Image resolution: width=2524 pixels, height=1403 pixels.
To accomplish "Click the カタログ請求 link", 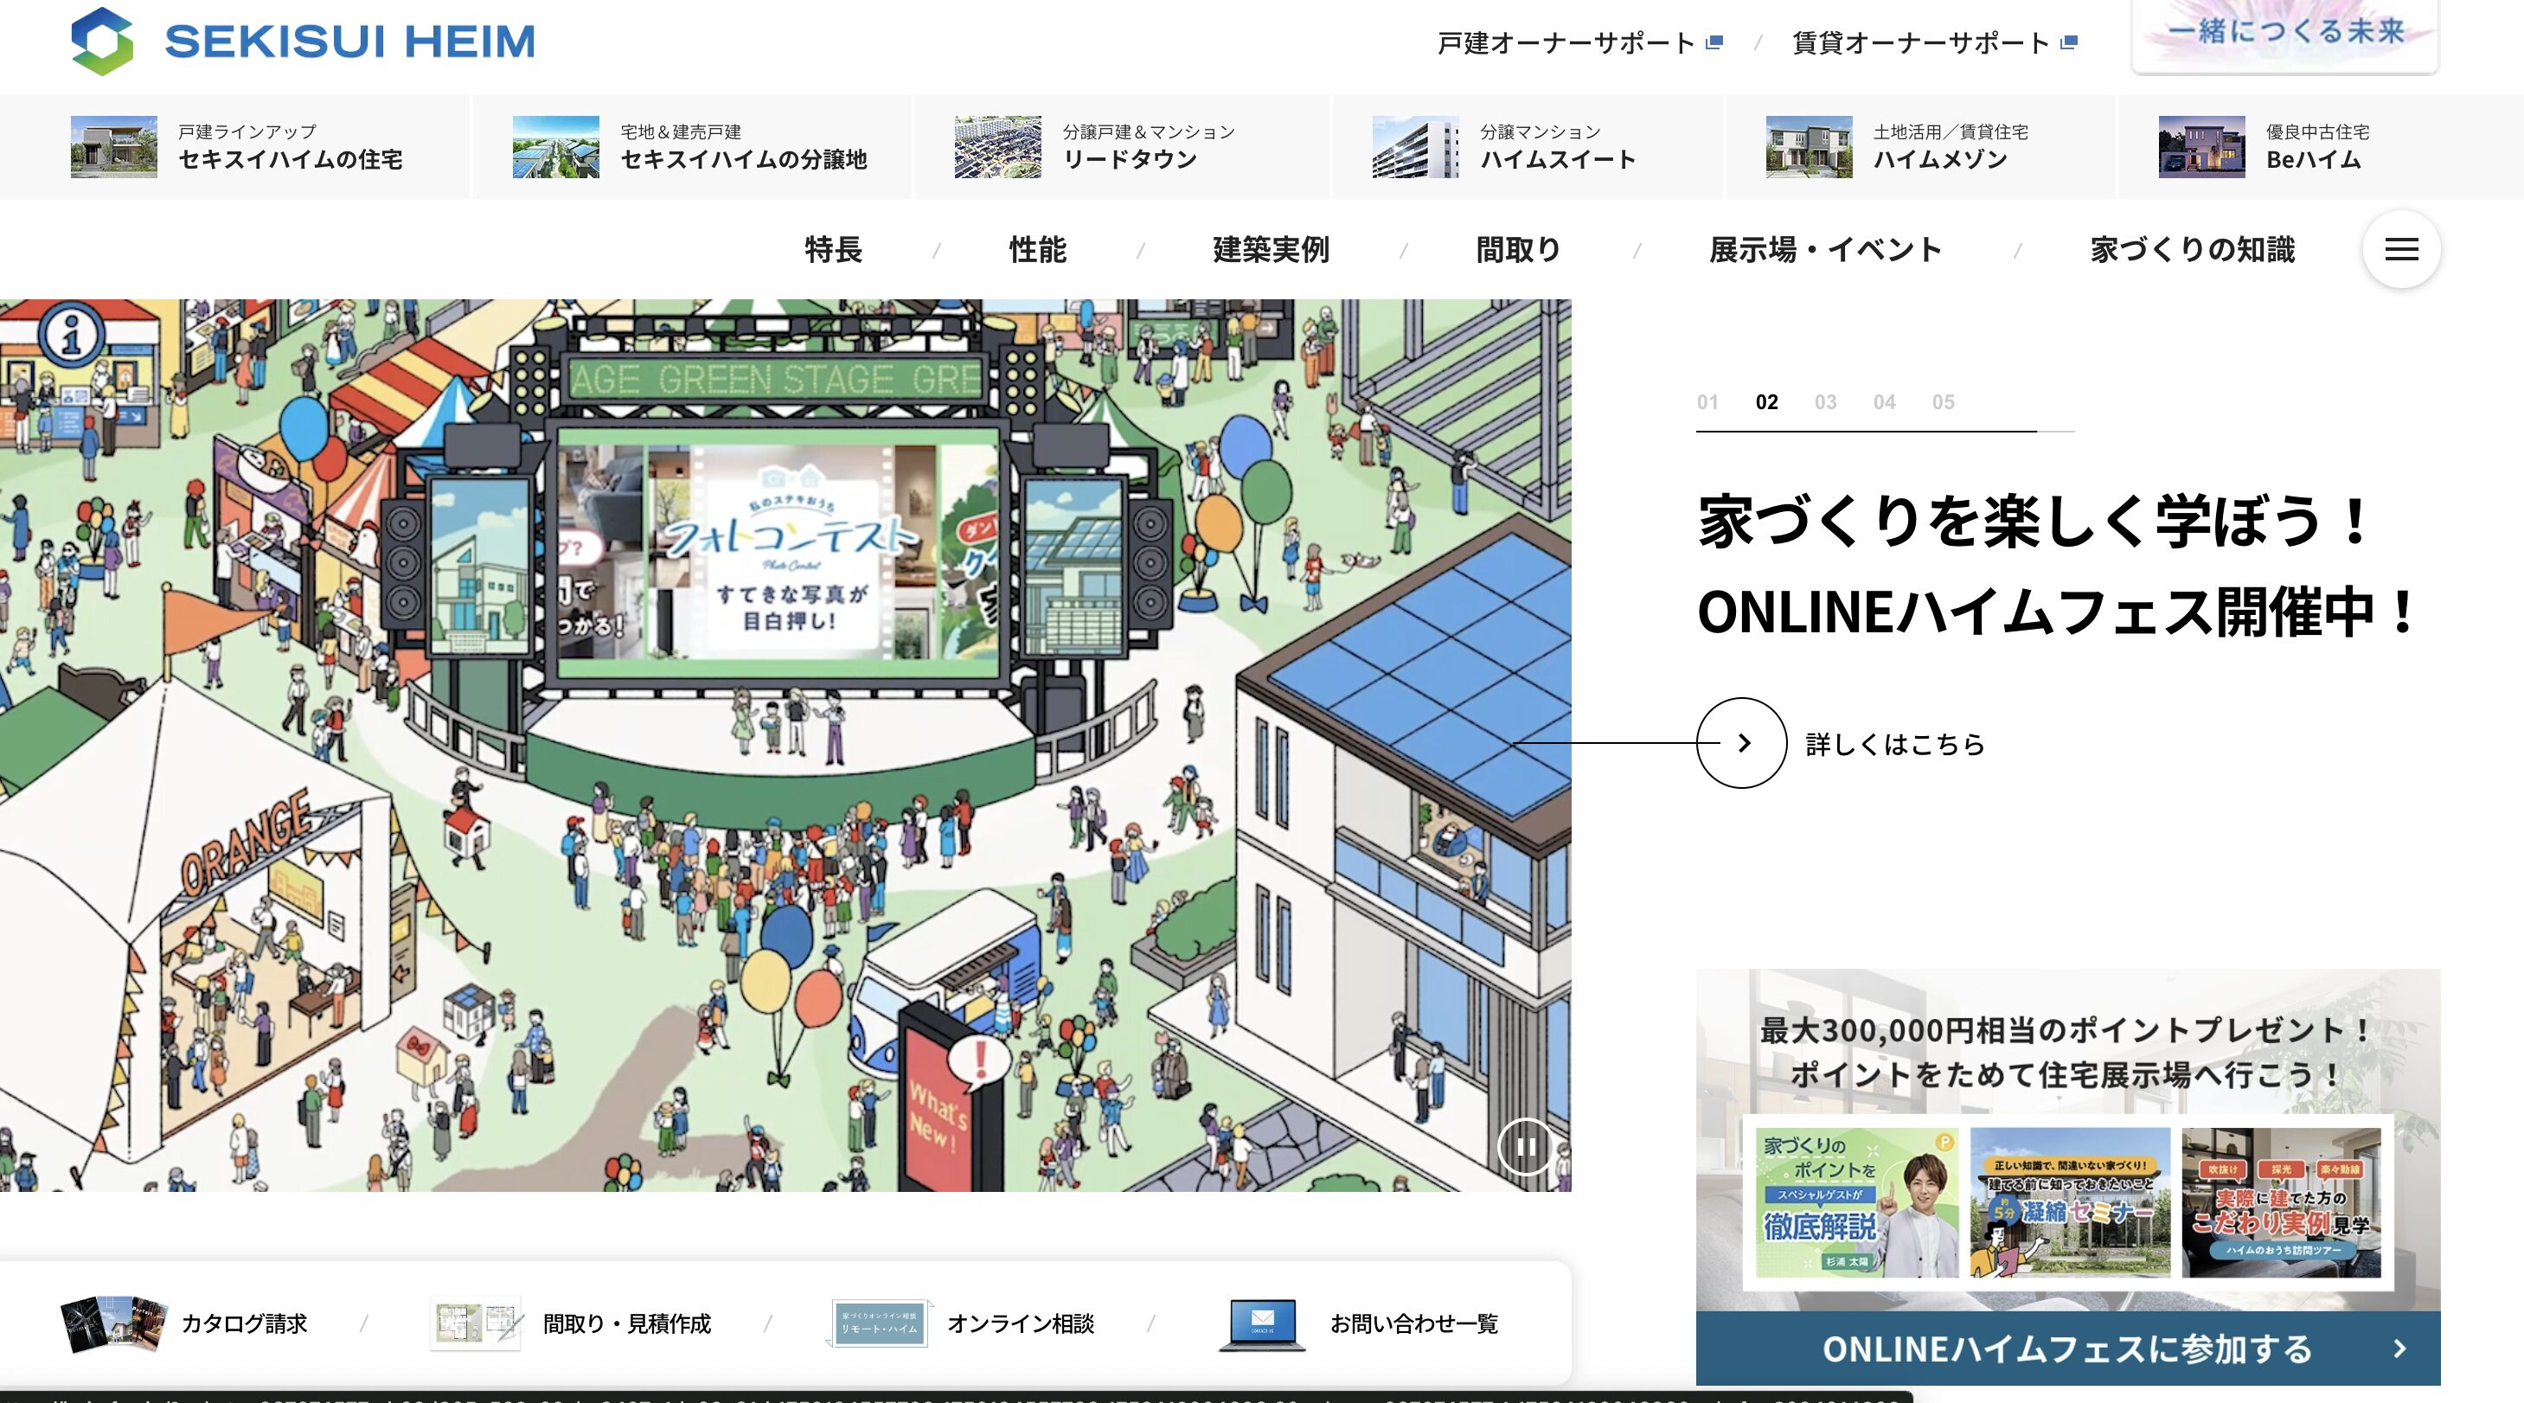I will [244, 1323].
